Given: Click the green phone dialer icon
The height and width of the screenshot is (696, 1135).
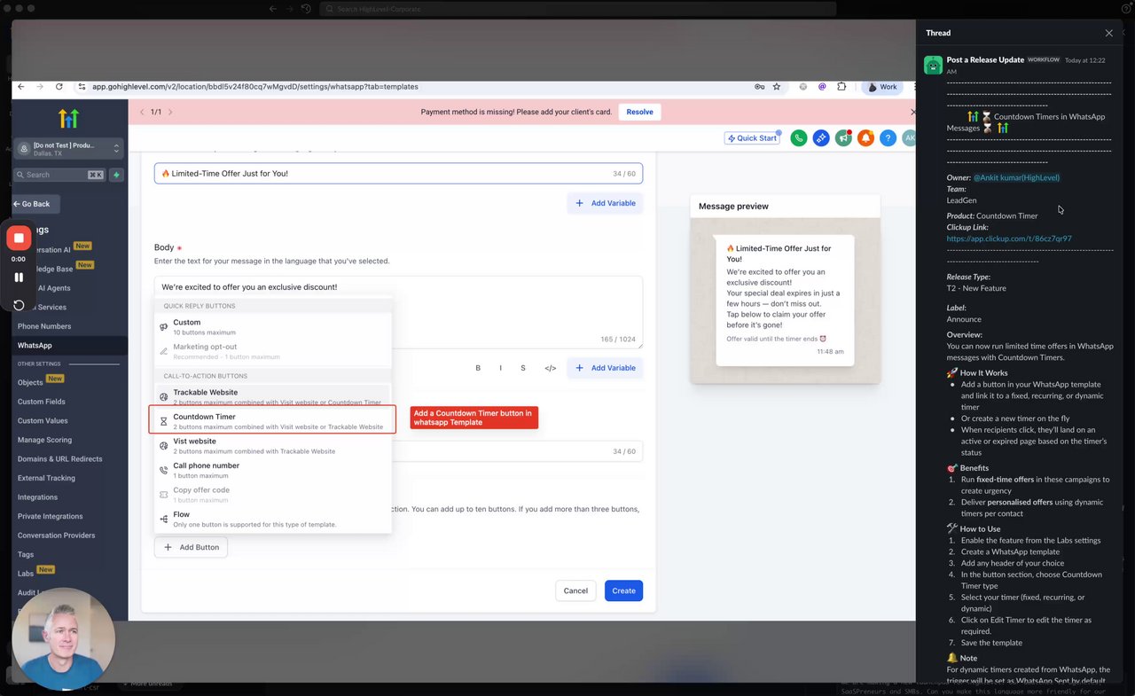Looking at the screenshot, I should (x=799, y=138).
